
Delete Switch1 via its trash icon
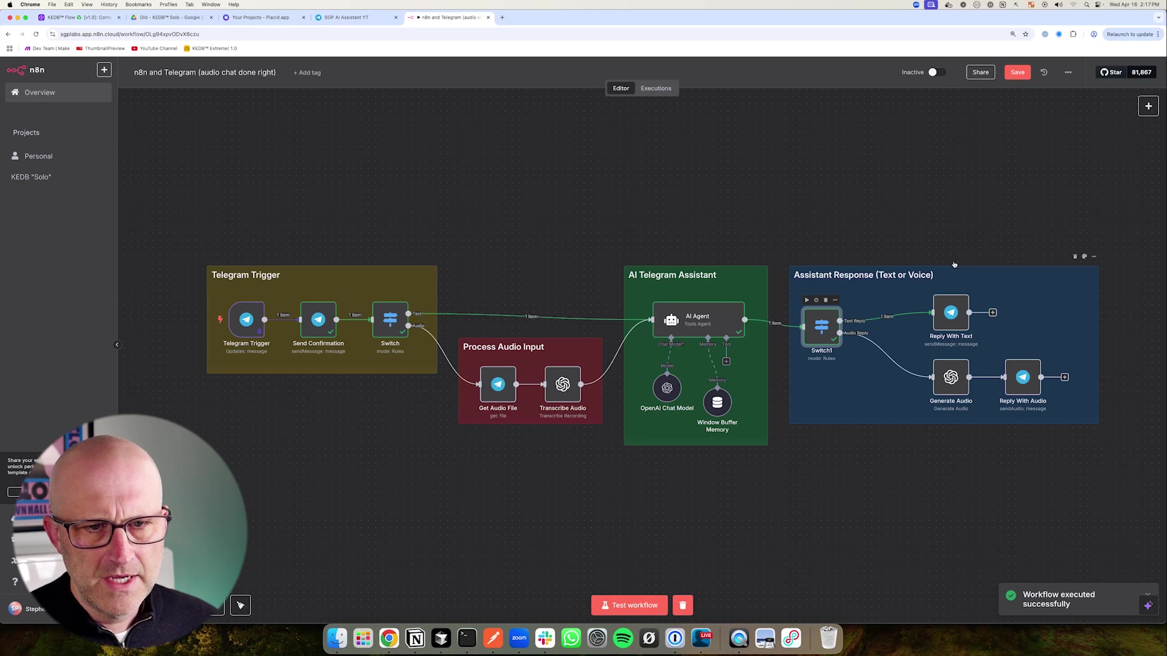pos(825,300)
